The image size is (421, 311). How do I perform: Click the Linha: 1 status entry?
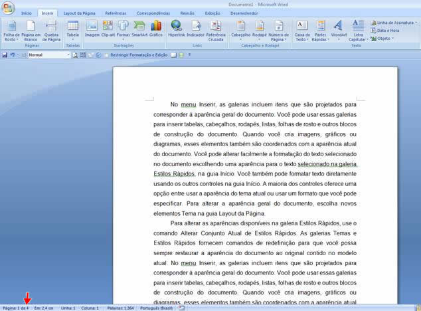tap(68, 308)
